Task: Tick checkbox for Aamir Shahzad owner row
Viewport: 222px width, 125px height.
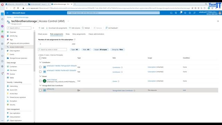Action: 40,81
